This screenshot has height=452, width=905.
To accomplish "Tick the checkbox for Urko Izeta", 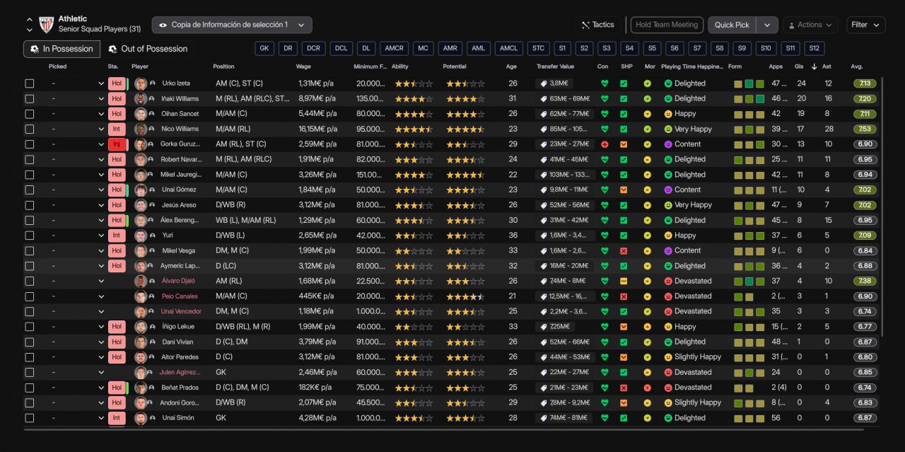I will click(x=30, y=83).
